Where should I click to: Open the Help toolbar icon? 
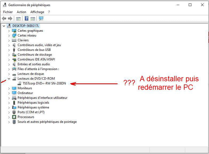coord(26,18)
